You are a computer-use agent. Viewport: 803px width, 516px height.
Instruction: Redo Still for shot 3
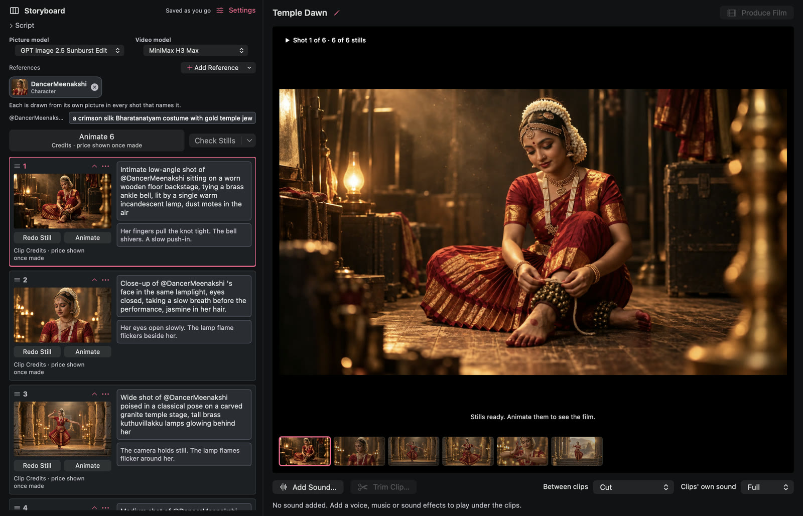(37, 466)
